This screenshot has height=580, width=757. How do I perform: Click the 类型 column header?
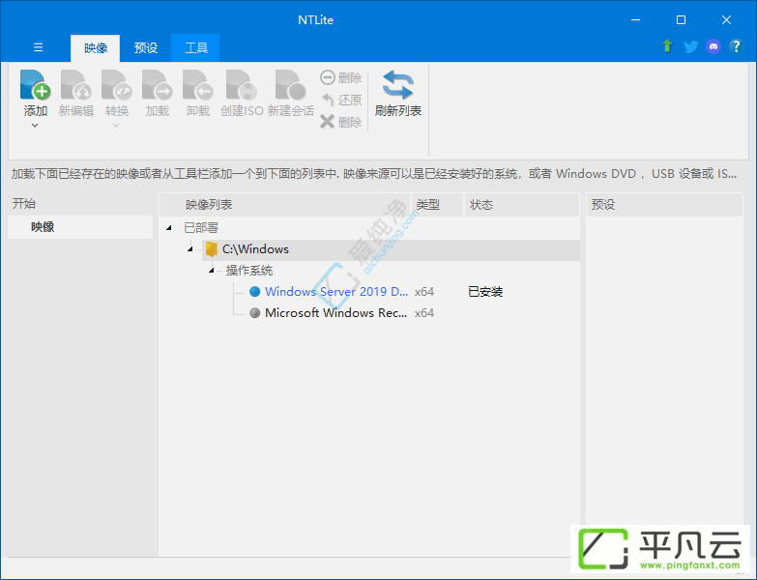click(437, 205)
